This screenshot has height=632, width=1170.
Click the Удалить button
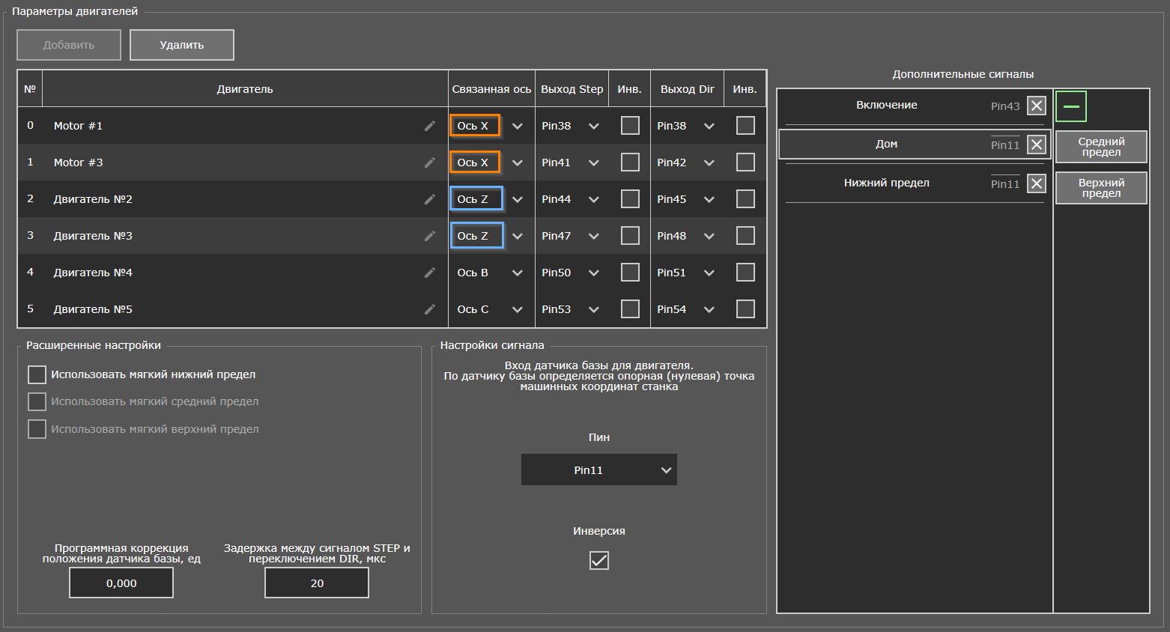182,45
